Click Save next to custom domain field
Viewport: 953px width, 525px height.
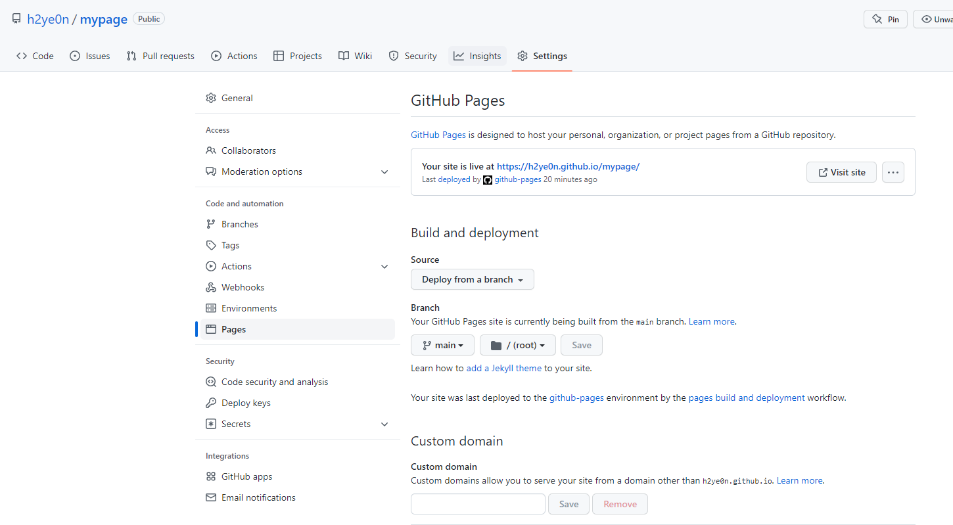(x=569, y=504)
